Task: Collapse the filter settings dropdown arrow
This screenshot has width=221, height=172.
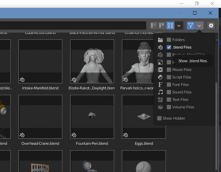Action: click(x=199, y=25)
